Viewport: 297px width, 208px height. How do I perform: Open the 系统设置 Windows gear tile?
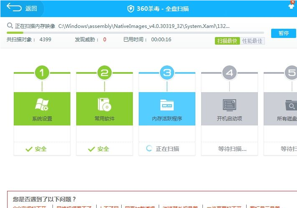click(42, 109)
